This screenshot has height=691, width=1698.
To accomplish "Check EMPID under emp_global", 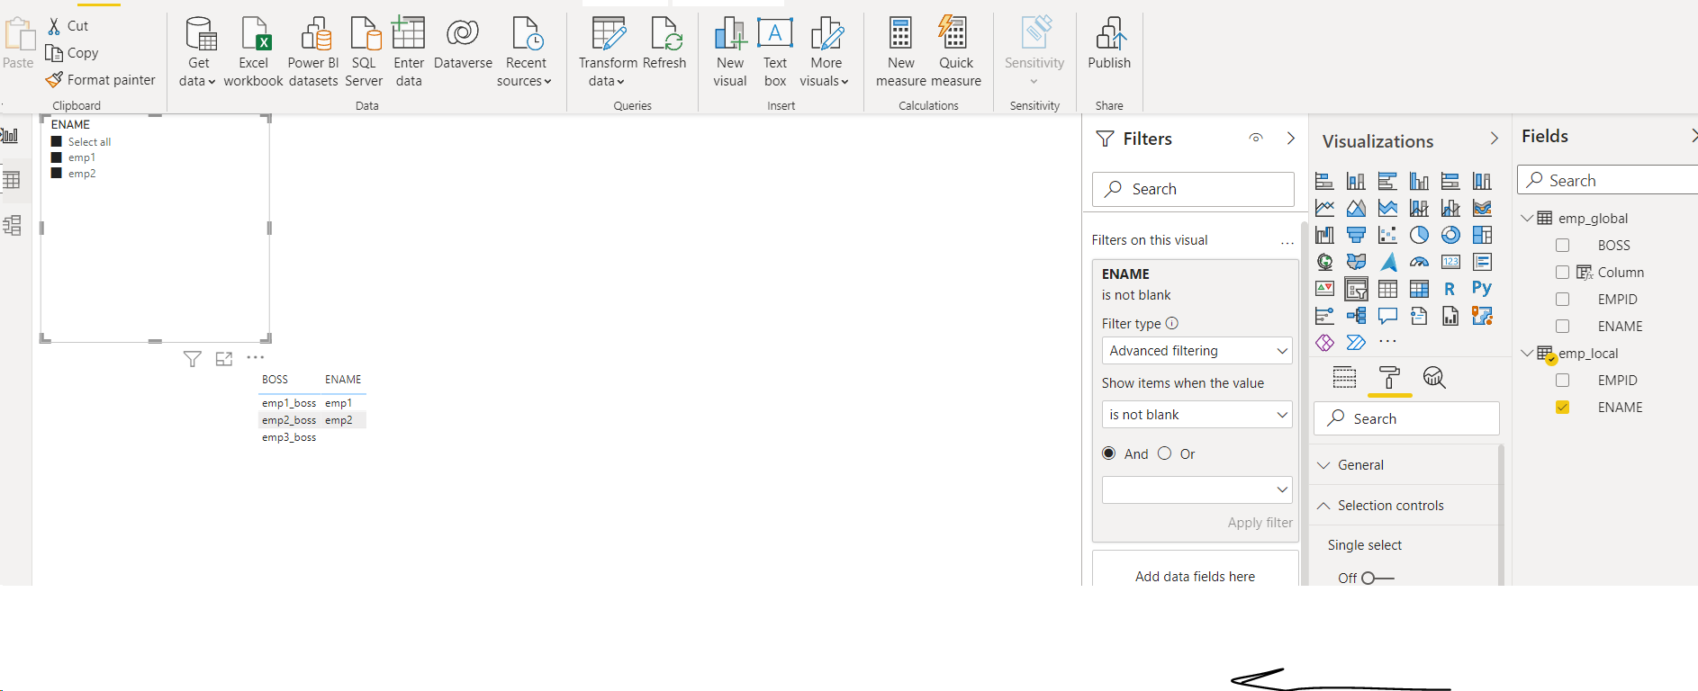I will click(1562, 300).
